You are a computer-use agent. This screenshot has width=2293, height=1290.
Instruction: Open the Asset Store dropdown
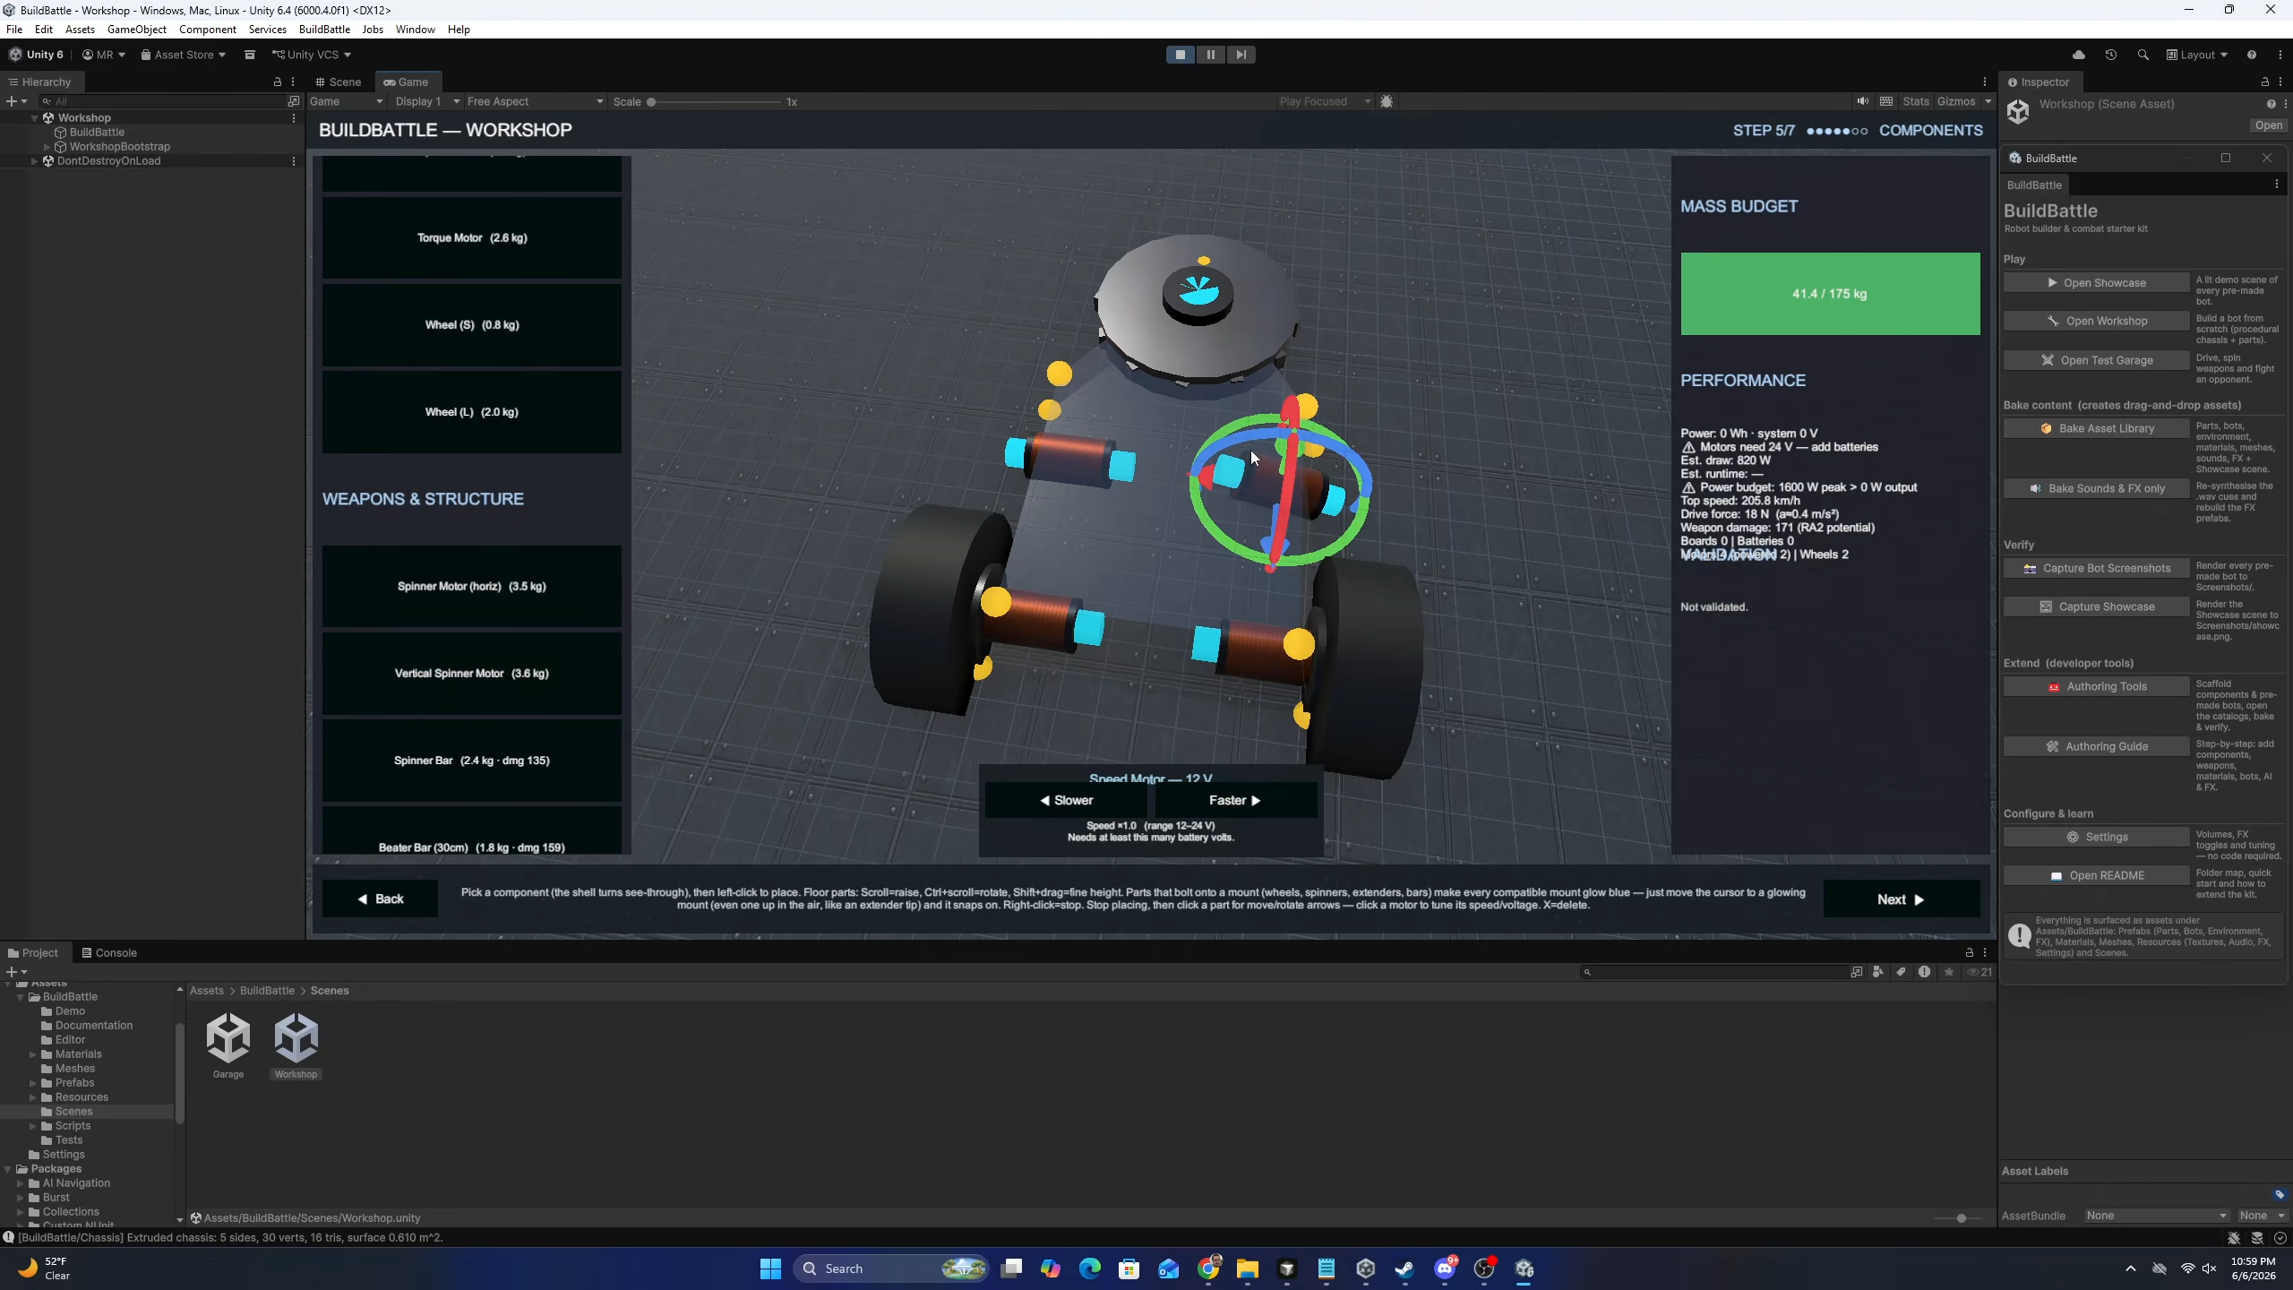tap(183, 55)
